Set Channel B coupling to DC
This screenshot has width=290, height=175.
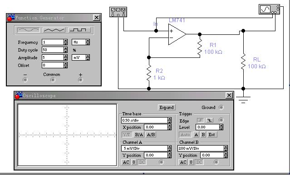click(199, 162)
